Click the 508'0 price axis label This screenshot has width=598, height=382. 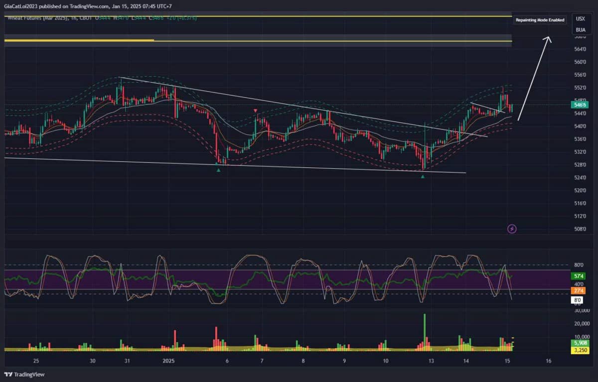tap(580, 229)
